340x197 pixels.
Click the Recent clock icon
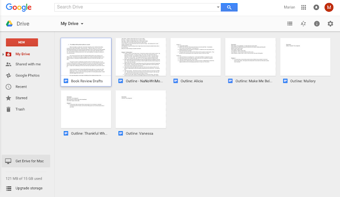coord(8,87)
